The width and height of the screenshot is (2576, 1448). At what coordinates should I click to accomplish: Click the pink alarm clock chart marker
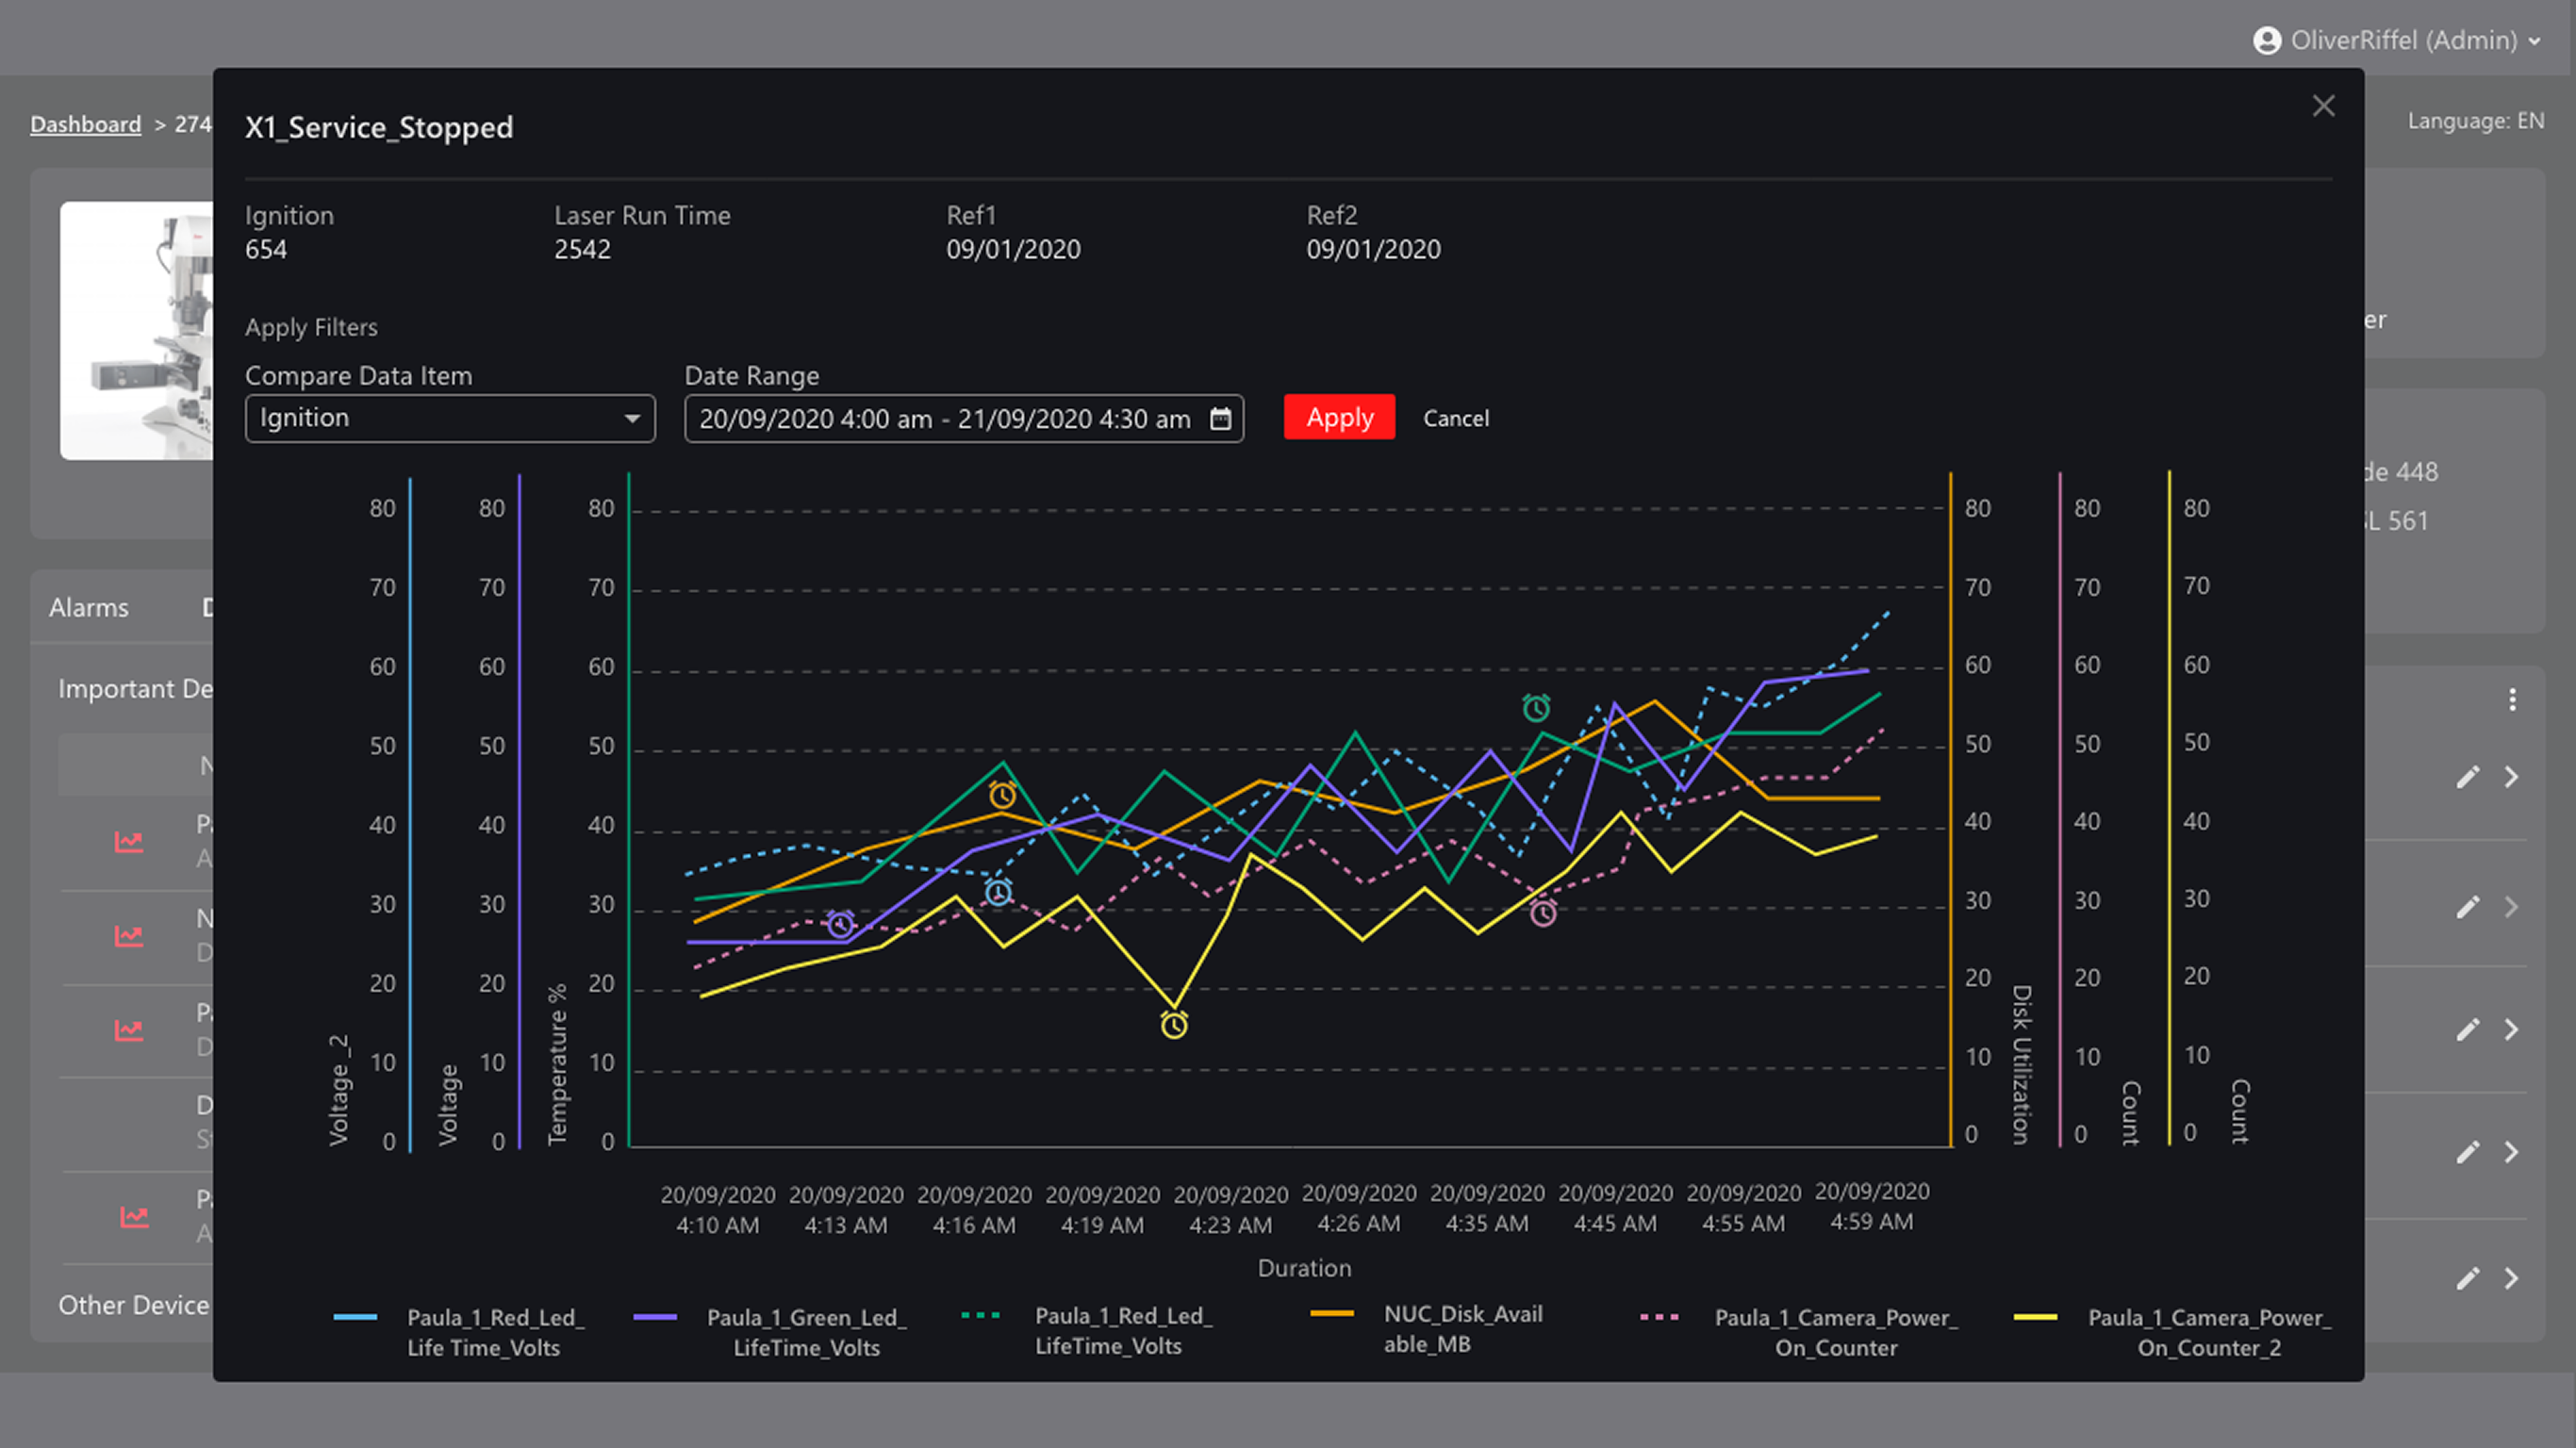click(x=1543, y=912)
